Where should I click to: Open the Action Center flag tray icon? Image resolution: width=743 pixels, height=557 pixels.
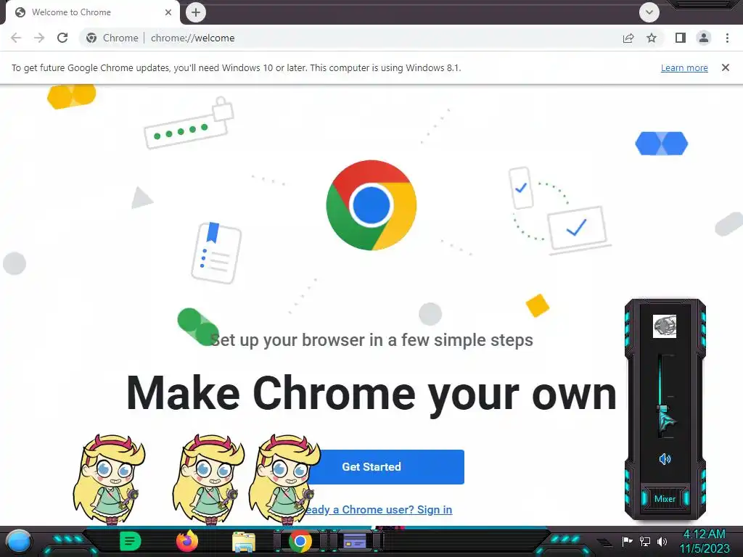pos(628,541)
